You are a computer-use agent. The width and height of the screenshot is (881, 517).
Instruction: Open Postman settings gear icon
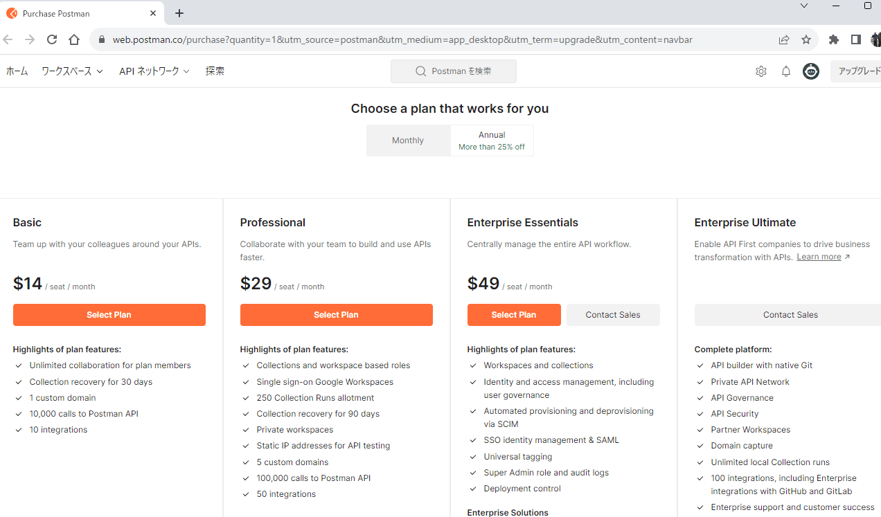coord(761,71)
